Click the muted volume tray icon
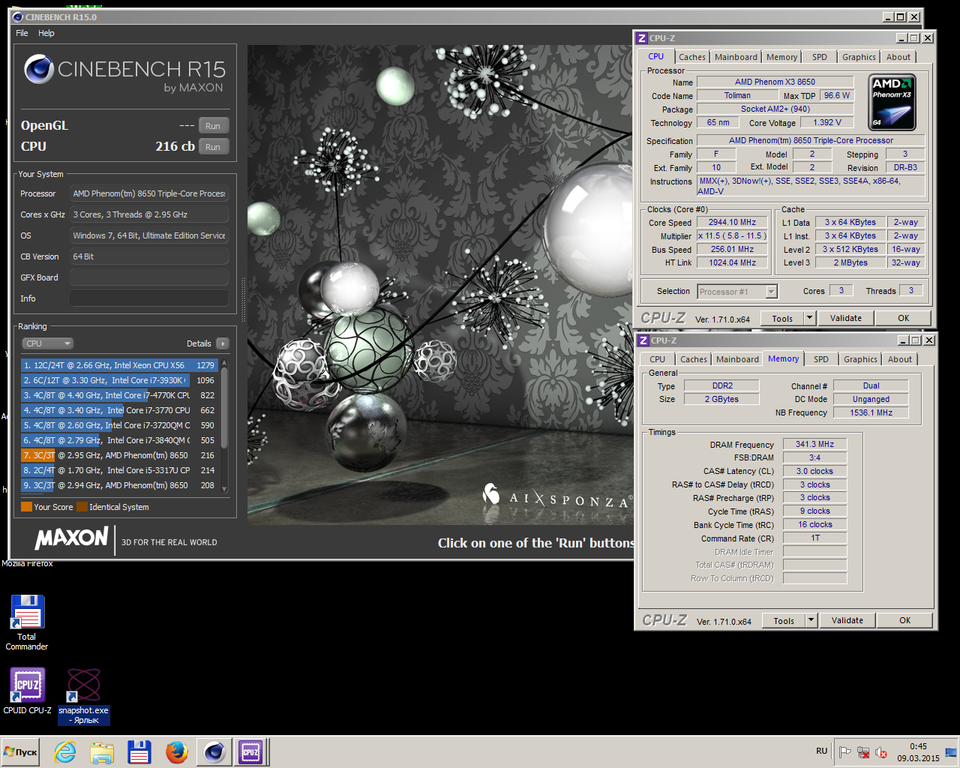 (x=881, y=752)
